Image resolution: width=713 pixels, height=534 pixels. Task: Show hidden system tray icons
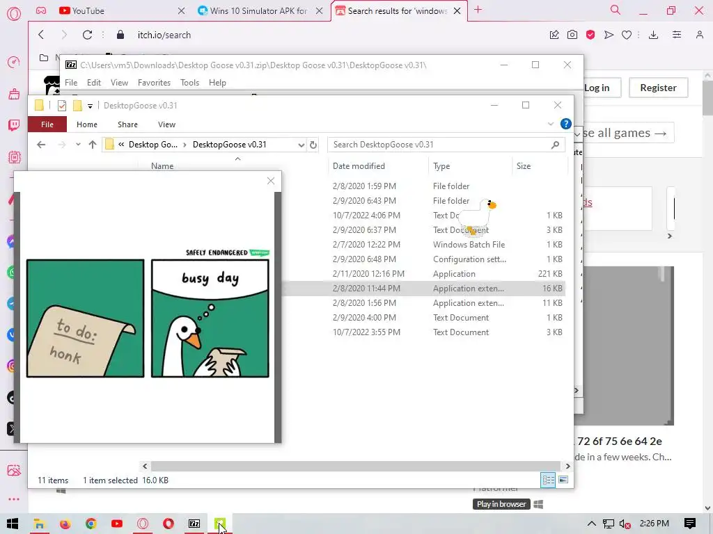point(591,524)
